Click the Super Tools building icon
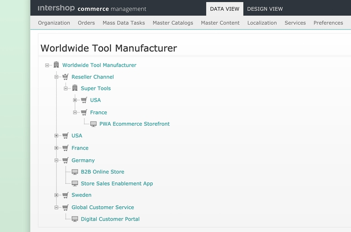 point(75,88)
